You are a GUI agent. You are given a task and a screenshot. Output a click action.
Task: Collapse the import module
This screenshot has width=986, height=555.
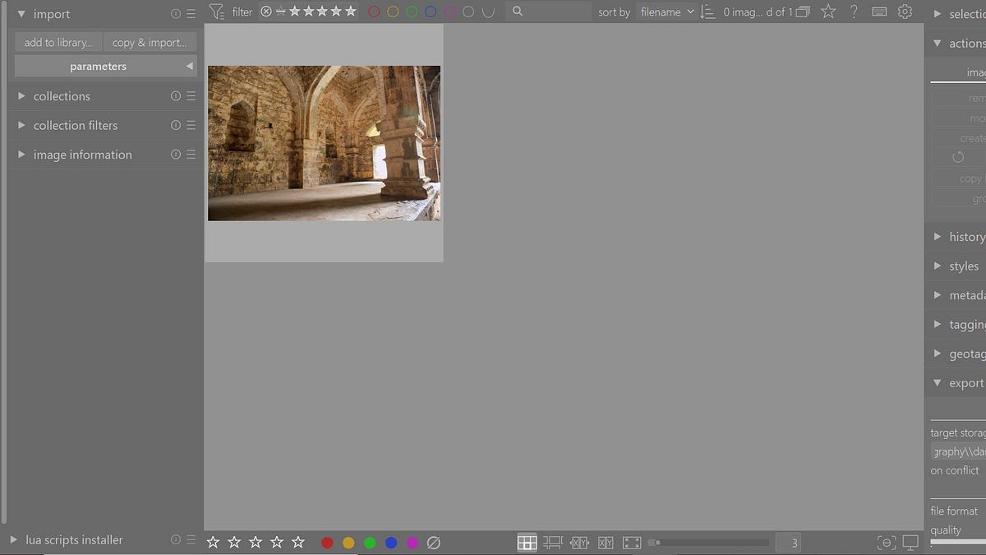coord(21,14)
